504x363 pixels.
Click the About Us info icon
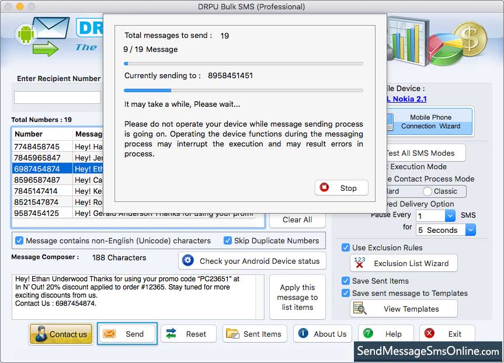(x=303, y=334)
